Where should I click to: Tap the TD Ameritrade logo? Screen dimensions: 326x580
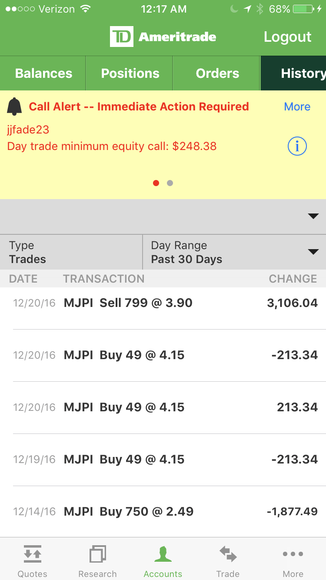163,37
